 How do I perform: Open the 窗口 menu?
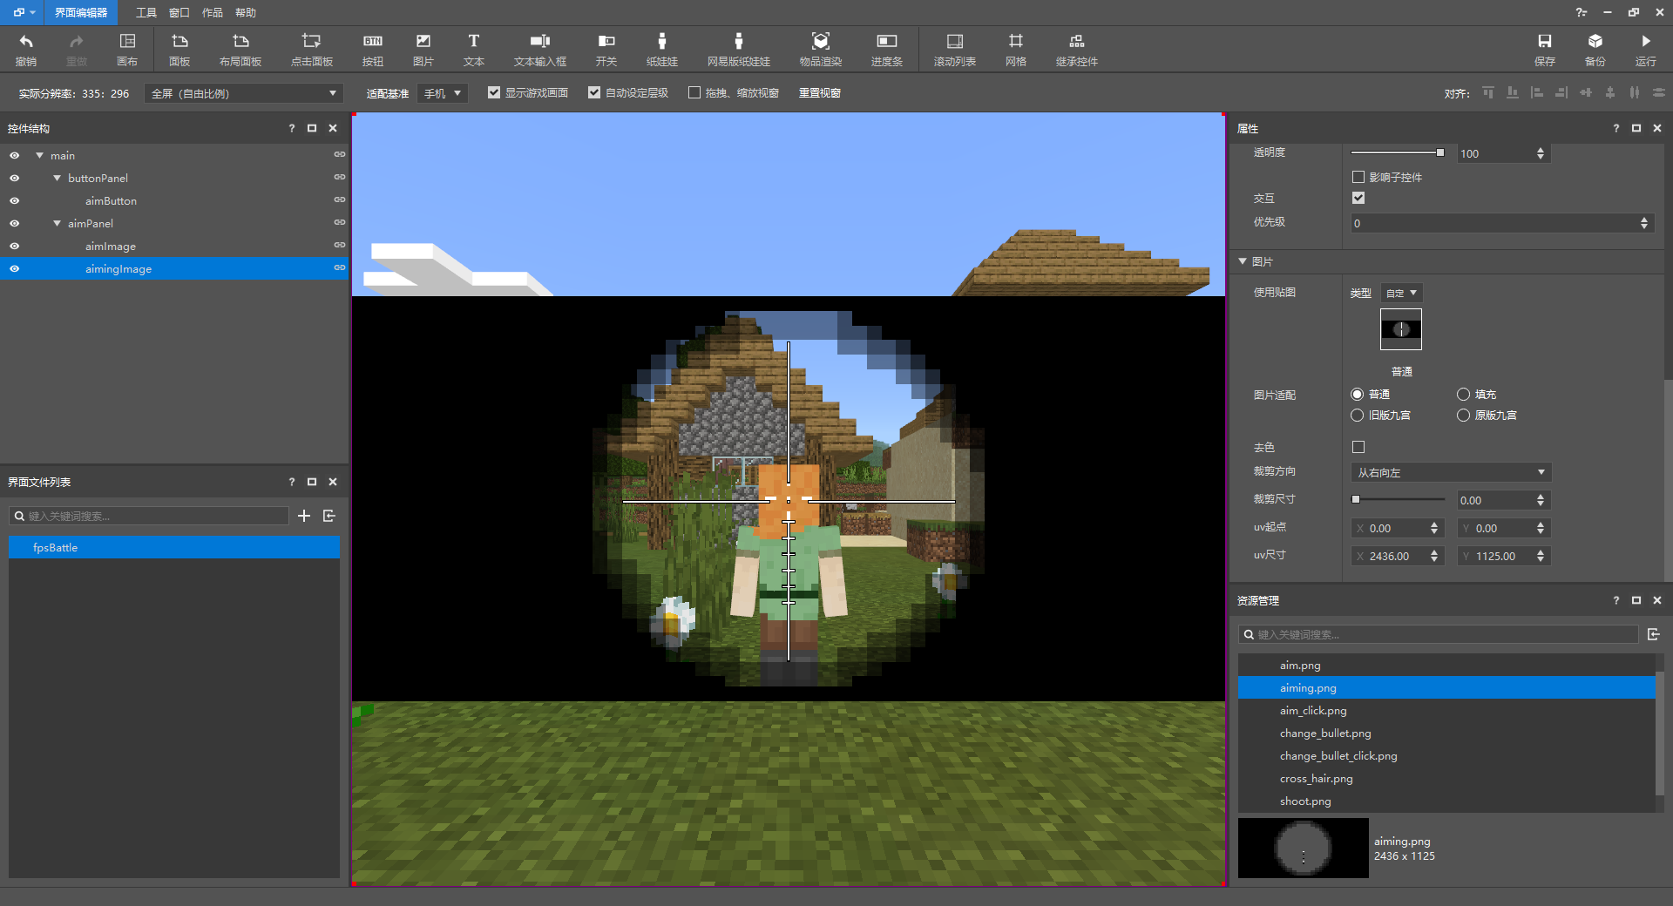(179, 12)
